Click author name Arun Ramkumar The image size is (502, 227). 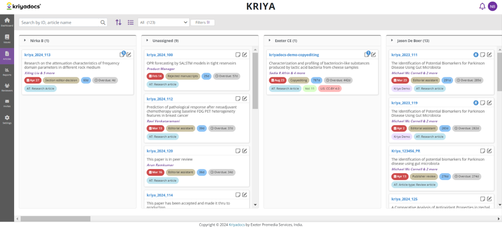pos(160,165)
